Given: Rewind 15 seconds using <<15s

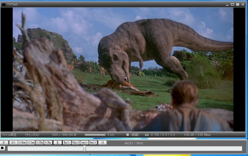Looking at the screenshot, I should (39, 143).
